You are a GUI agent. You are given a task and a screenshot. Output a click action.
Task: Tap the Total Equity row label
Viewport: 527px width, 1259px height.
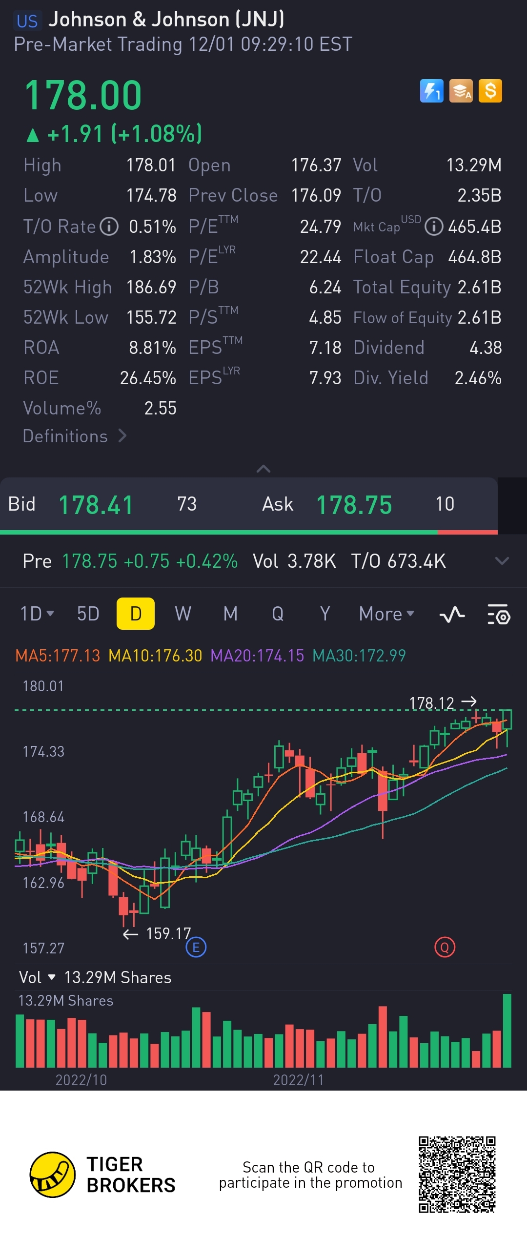click(x=402, y=288)
